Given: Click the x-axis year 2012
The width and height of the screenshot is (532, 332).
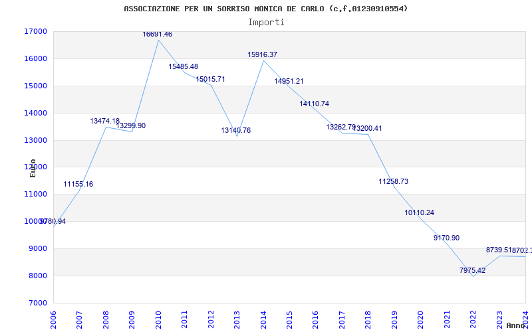Looking at the screenshot, I should click(x=211, y=320).
